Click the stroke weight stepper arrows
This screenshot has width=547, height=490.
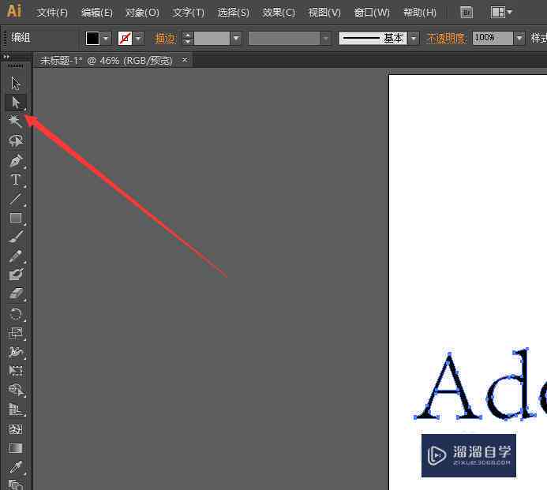click(x=188, y=38)
